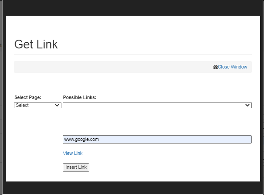
Task: Click the dark overlay above the dialog
Action: click(x=131, y=7)
